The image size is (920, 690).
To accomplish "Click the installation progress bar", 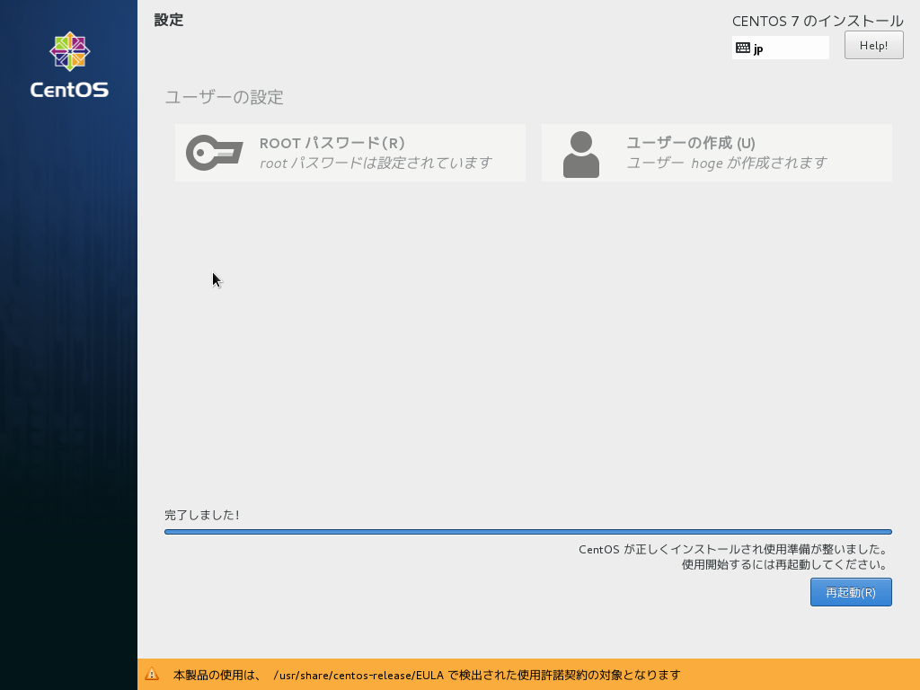I will coord(527,531).
